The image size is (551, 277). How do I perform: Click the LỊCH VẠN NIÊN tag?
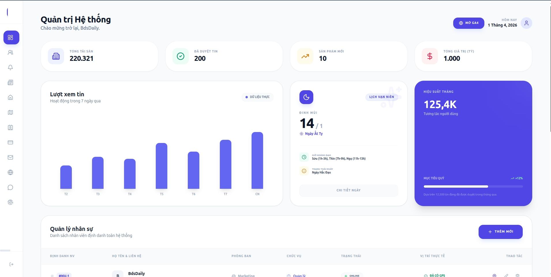point(381,97)
